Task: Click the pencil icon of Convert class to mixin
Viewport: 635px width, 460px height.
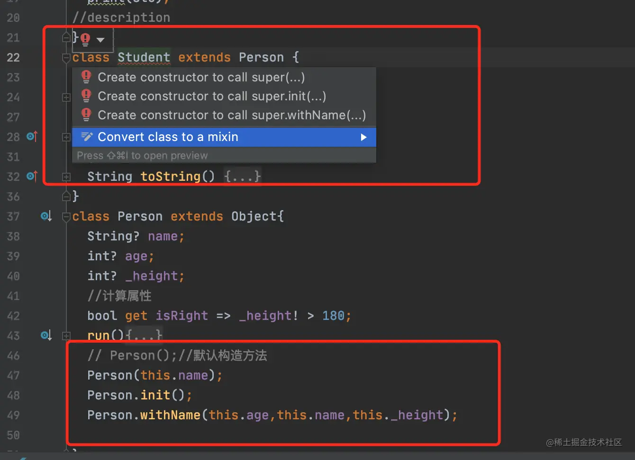Action: click(87, 137)
